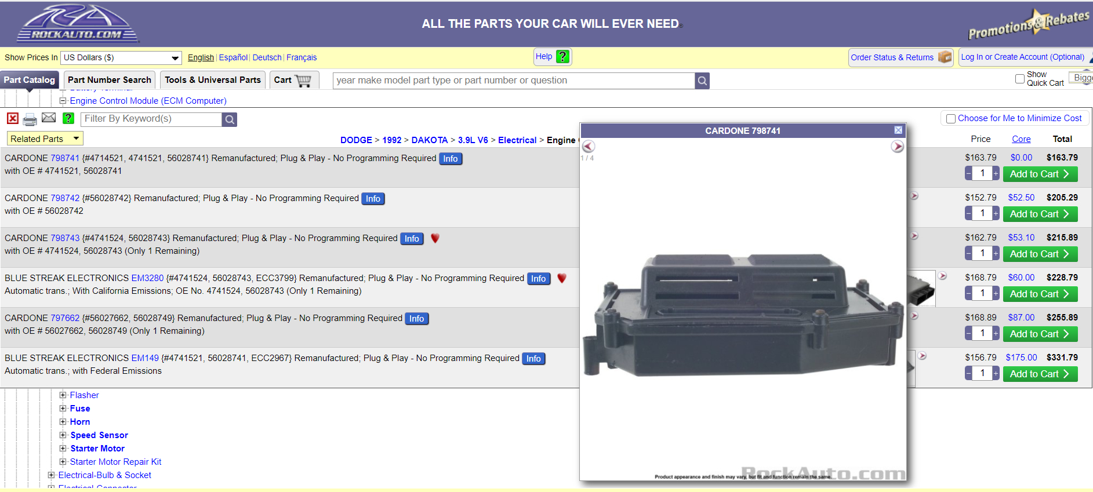Click the RockAuto.com logo
Image resolution: width=1093 pixels, height=492 pixels.
pos(78,23)
